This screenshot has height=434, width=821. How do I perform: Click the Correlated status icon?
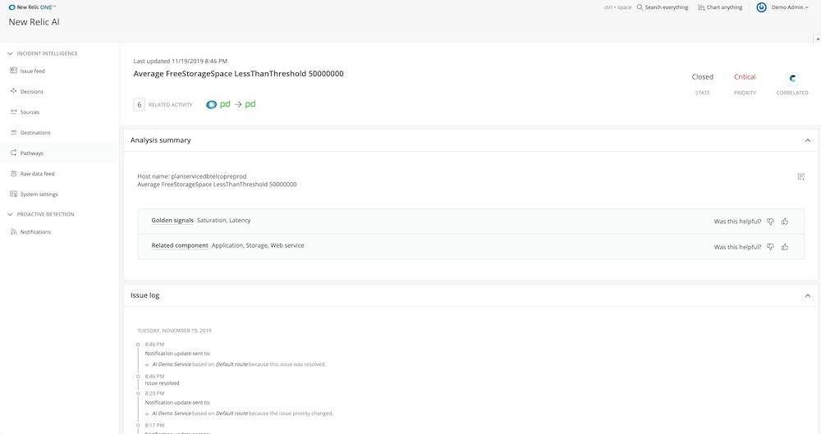[x=792, y=79]
